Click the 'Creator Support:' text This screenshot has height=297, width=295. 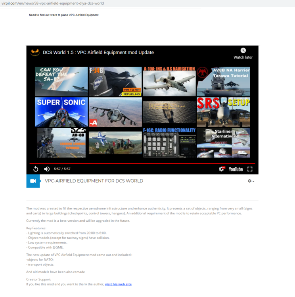[x=38, y=279]
